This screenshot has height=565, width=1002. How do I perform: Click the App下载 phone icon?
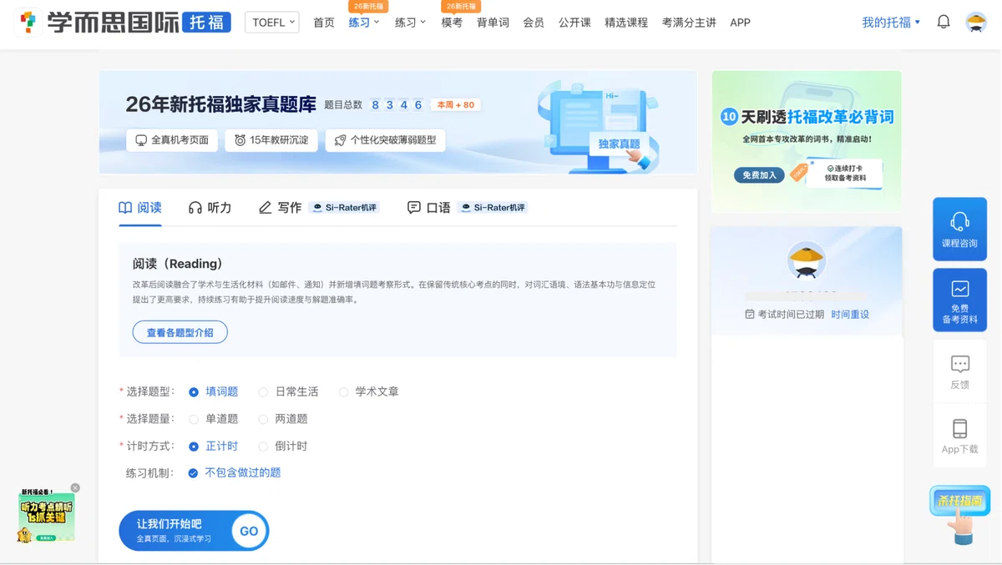click(960, 428)
